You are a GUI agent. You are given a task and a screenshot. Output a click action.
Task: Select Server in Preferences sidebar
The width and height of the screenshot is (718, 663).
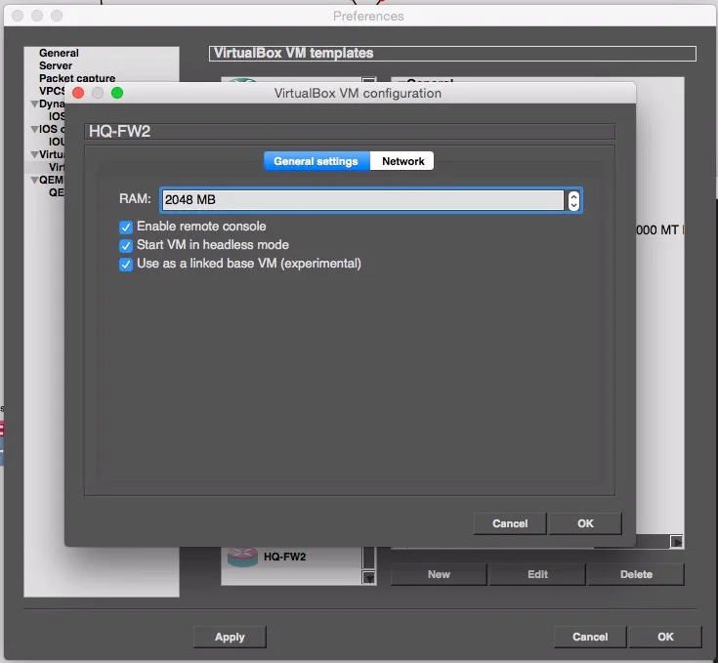pyautogui.click(x=56, y=65)
